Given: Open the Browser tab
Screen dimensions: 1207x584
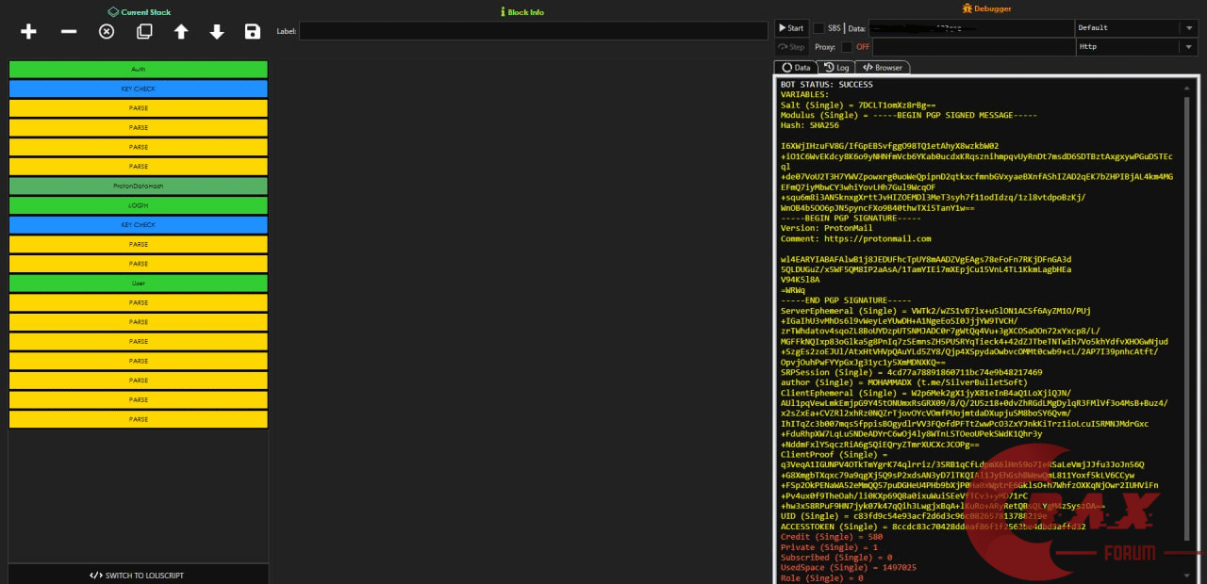Looking at the screenshot, I should [883, 68].
